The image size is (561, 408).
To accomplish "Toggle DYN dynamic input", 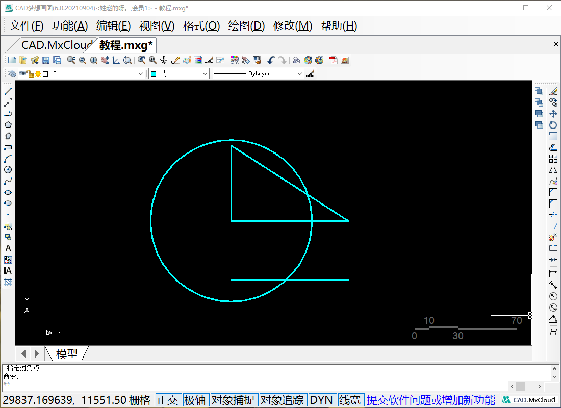I will tap(321, 400).
